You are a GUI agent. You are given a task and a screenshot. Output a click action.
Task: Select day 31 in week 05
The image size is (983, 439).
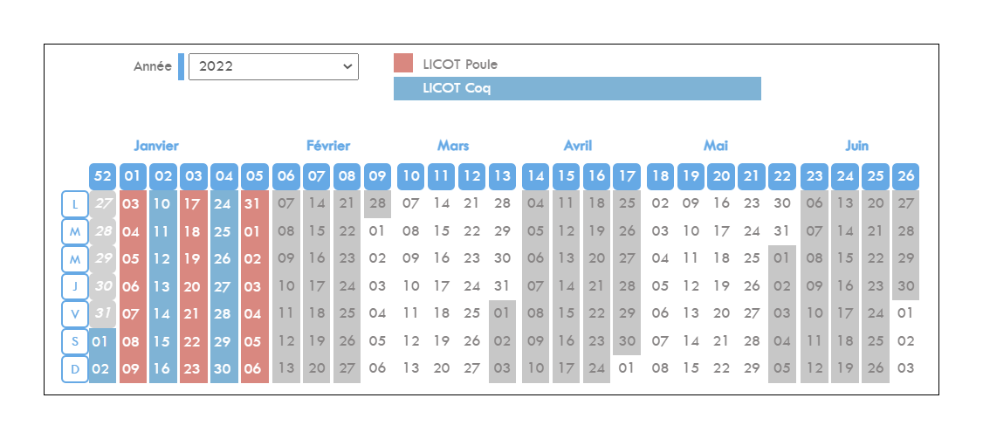(x=255, y=204)
